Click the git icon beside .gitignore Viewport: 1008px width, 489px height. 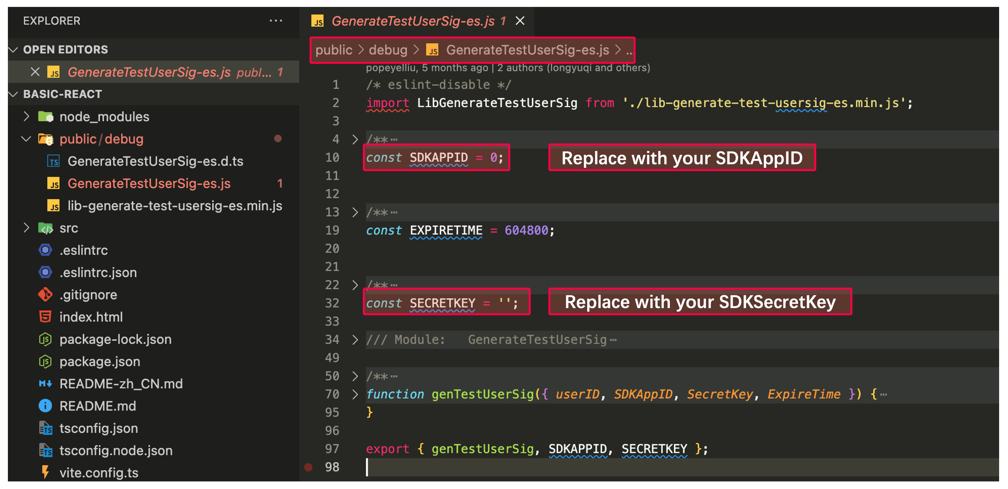click(x=45, y=295)
